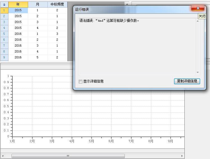Click error dialog scrollbar up arrow
The width and height of the screenshot is (210, 159).
[198, 21]
